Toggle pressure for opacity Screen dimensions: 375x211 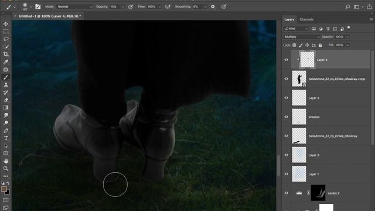pyautogui.click(x=131, y=6)
